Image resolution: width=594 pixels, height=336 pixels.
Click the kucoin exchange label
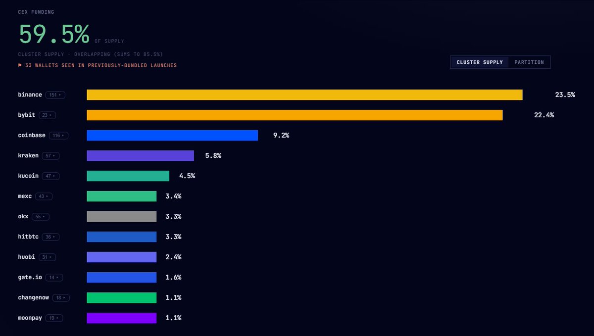(x=28, y=176)
